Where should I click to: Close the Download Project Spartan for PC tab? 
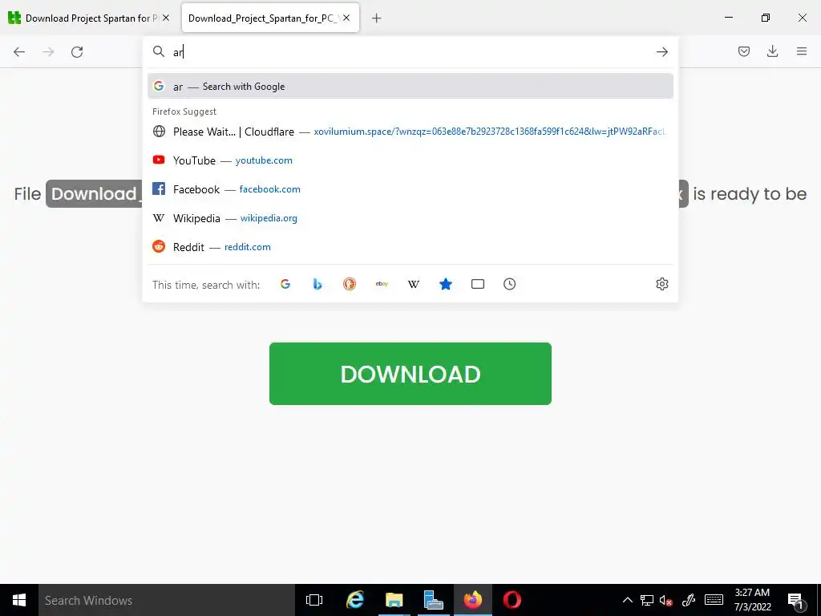[166, 18]
